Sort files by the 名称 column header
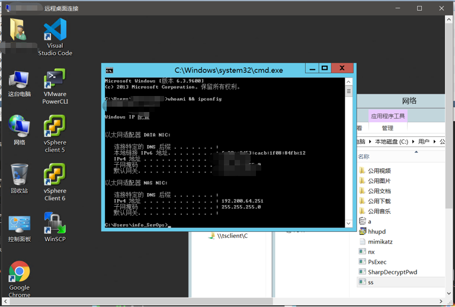 click(x=364, y=157)
